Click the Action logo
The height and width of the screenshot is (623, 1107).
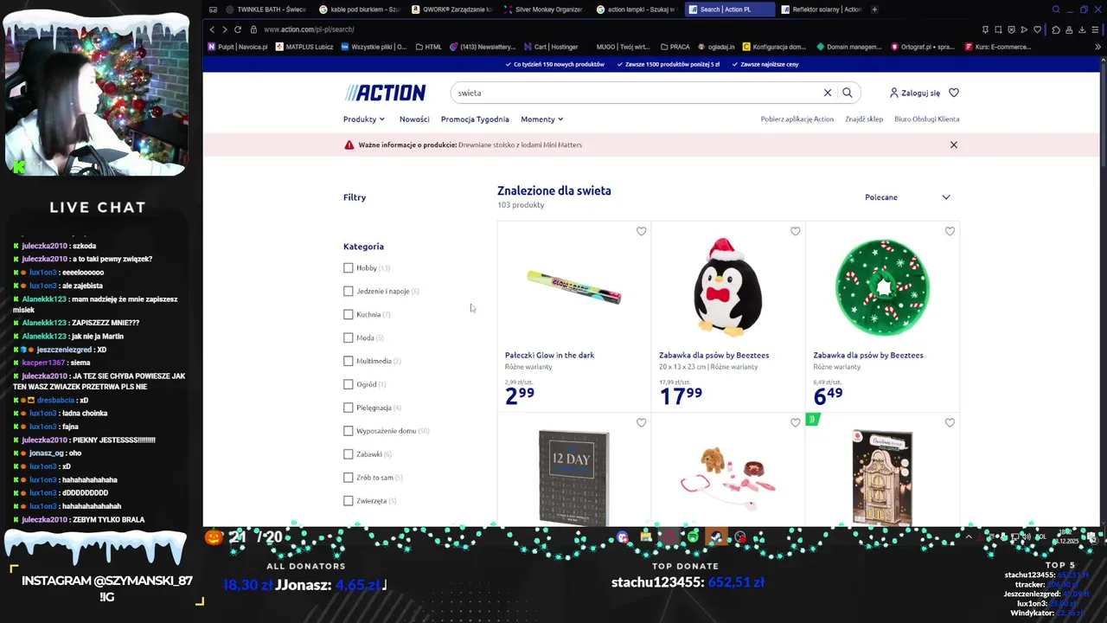385,93
